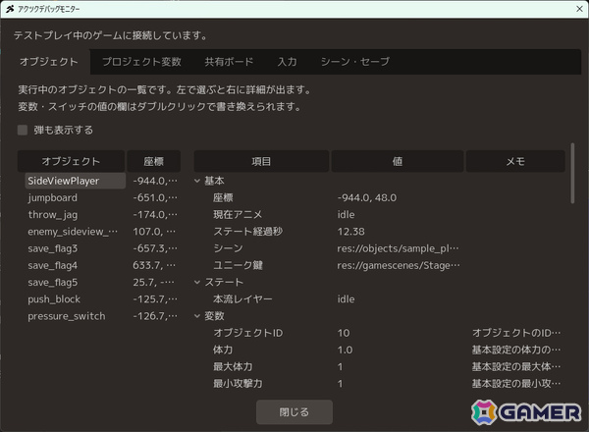This screenshot has width=589, height=432.
Task: Click the ステート経過秒 value 12.38
Action: (350, 232)
